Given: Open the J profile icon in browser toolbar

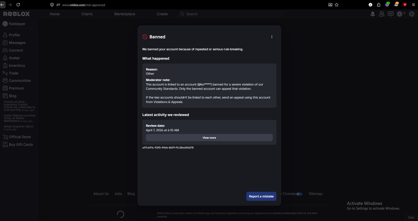Looking at the screenshot, I should coord(371,5).
